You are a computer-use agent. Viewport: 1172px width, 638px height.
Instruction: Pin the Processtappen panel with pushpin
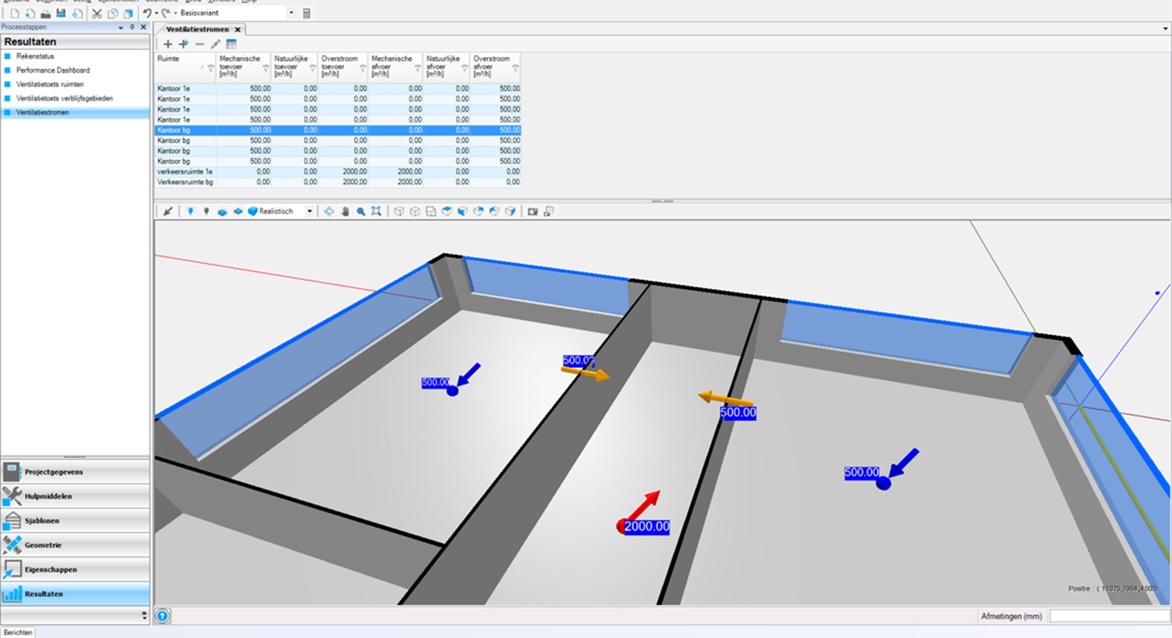132,27
